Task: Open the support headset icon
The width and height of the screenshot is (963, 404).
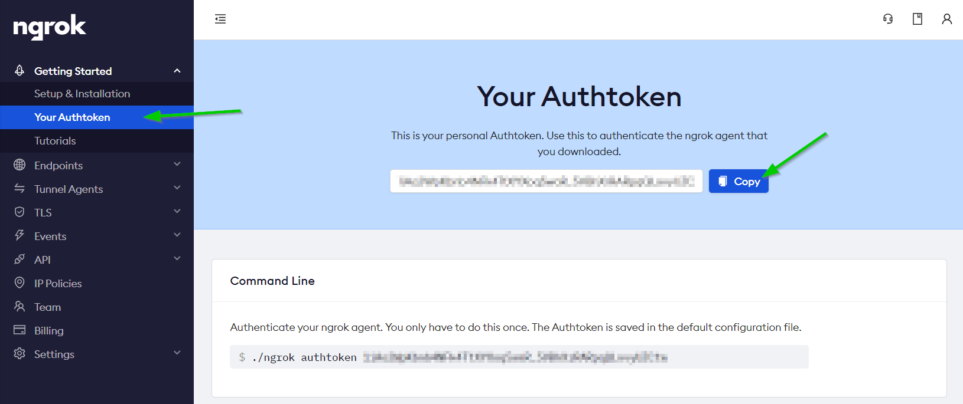Action: point(888,19)
